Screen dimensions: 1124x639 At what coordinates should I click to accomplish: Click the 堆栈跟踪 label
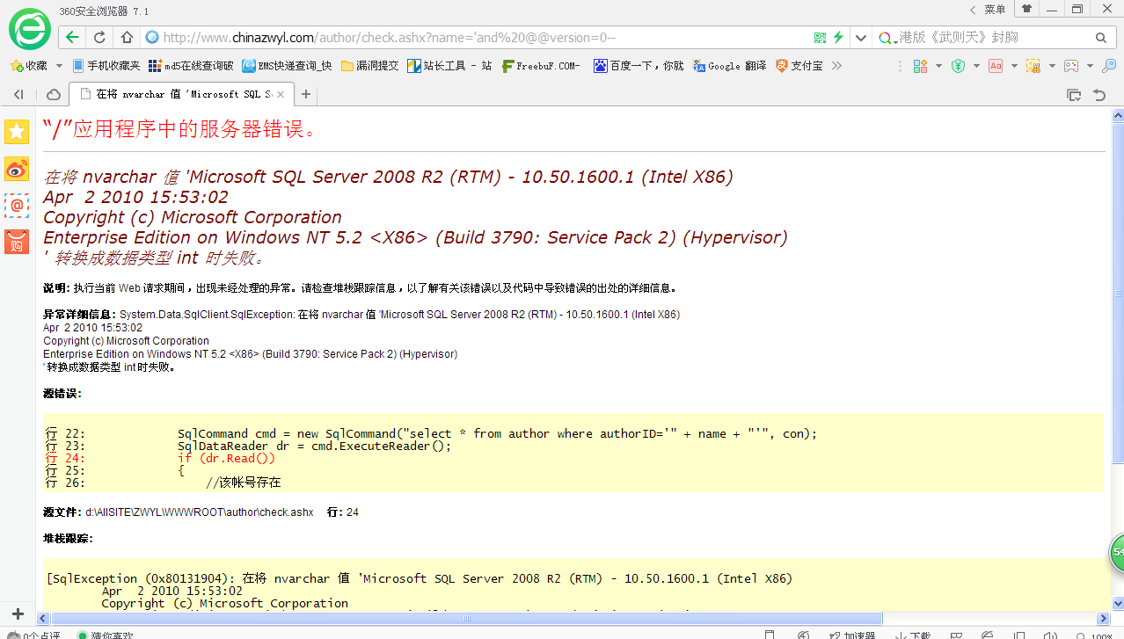[x=68, y=538]
